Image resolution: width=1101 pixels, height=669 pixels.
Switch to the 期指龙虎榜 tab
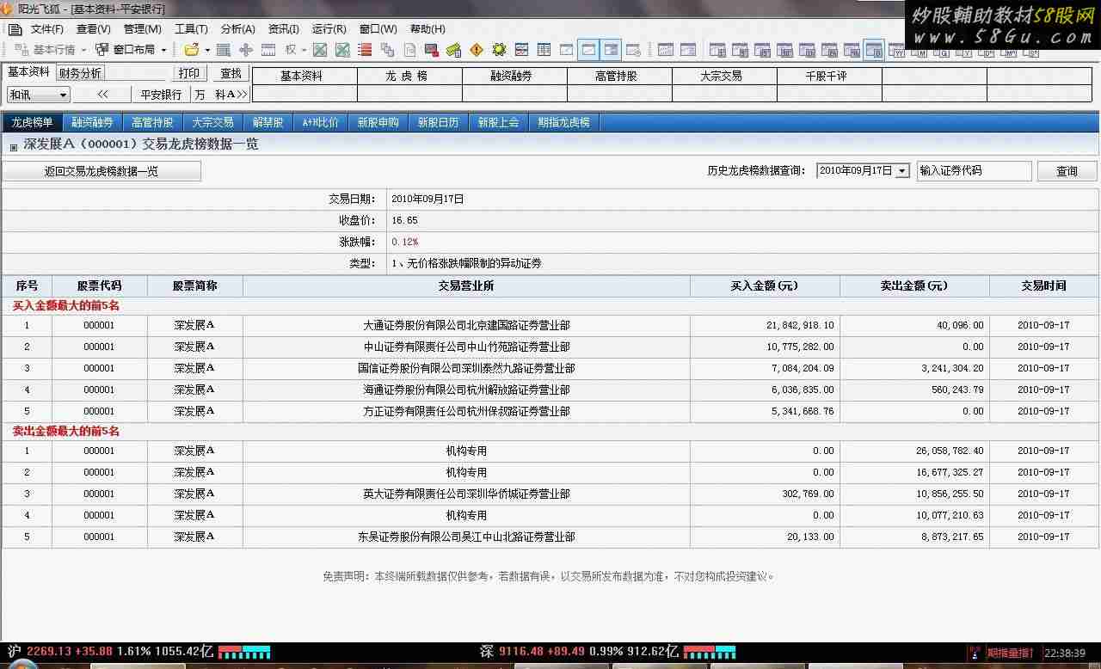(x=563, y=122)
